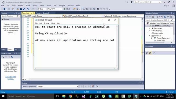
Task: Toggle auto-hide pin on the Output panel
Action: 140,83
